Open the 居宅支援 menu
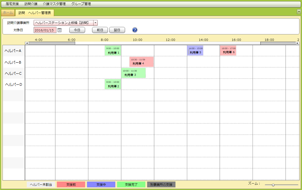Screen dimensions: 302x190 [12, 4]
